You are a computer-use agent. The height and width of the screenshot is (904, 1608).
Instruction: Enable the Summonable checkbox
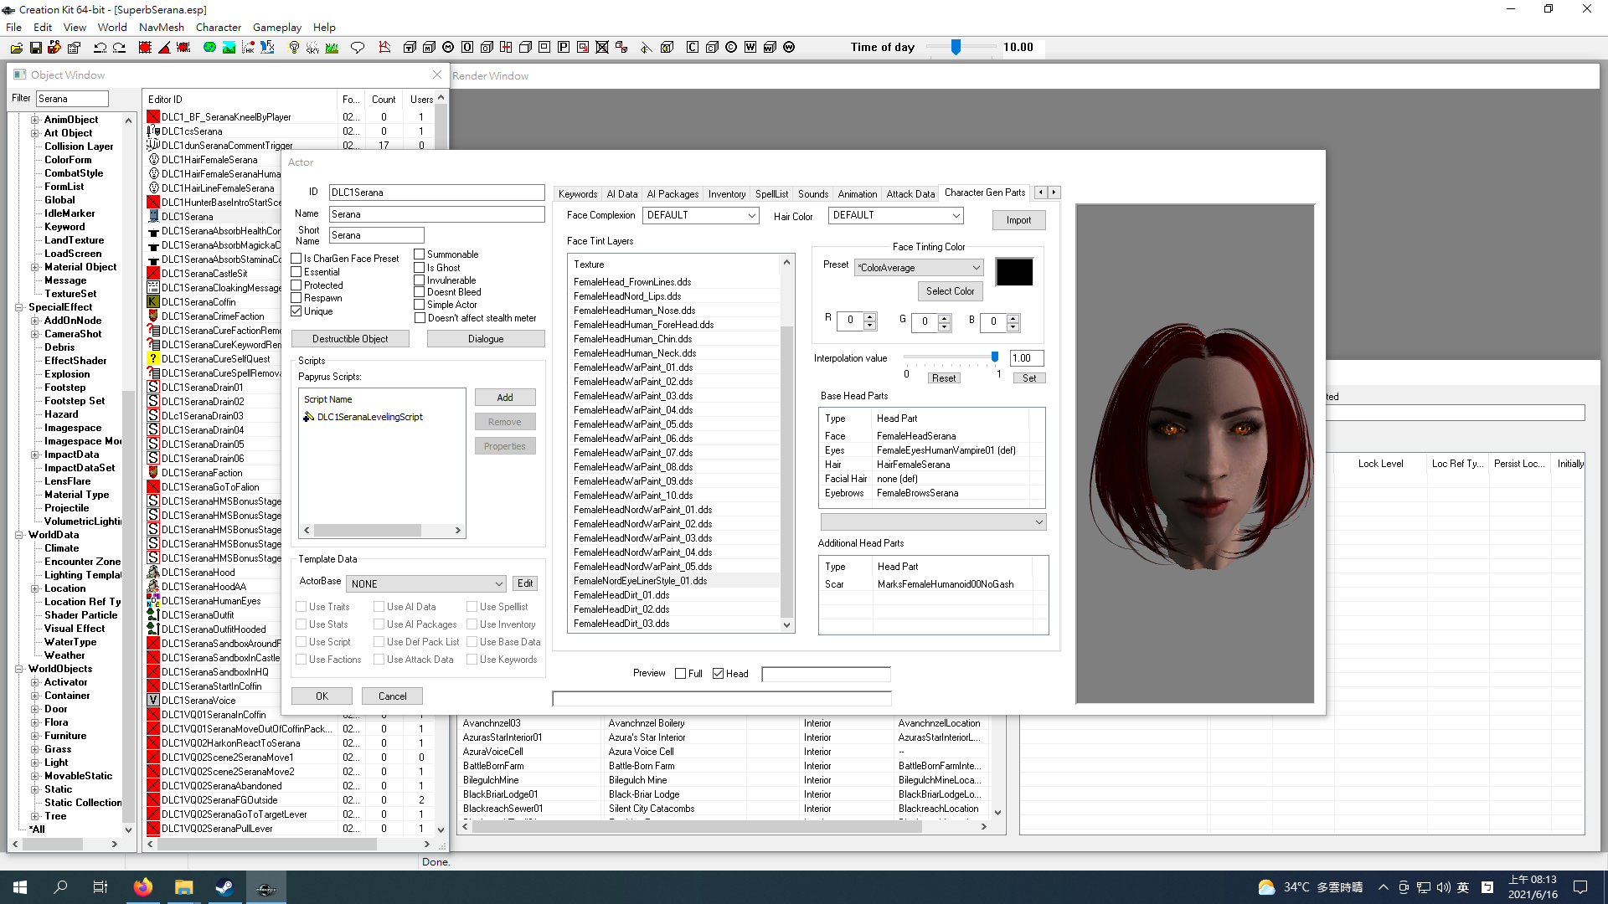pos(420,254)
